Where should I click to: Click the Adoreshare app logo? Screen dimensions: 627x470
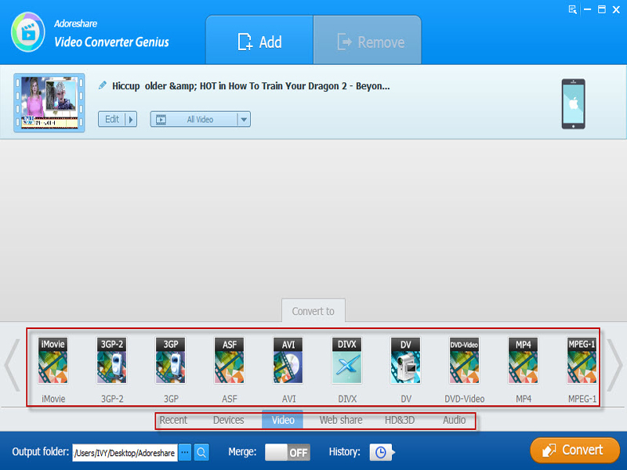tap(28, 32)
